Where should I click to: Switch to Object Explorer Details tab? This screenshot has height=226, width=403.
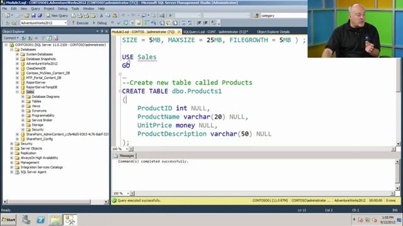(x=273, y=32)
